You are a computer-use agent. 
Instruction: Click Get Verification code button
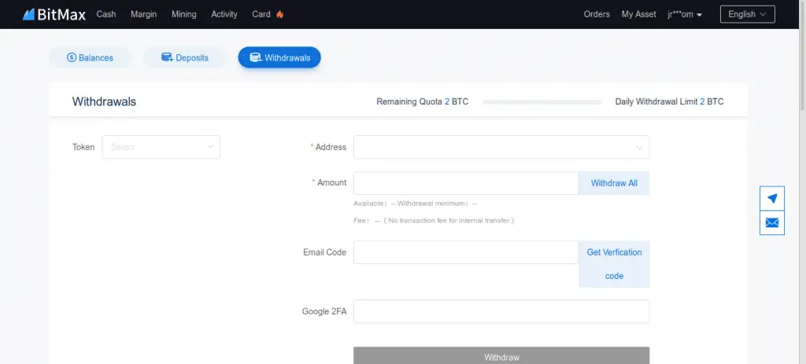pyautogui.click(x=614, y=264)
